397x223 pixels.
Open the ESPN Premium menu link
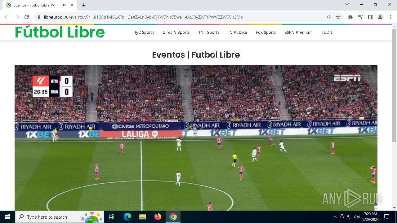coord(299,32)
